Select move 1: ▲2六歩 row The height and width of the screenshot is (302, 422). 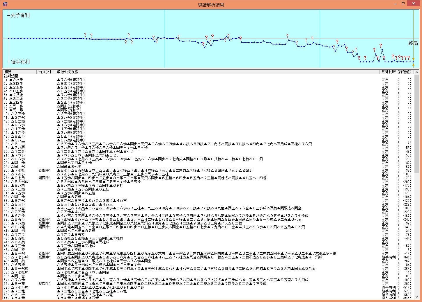tap(15, 80)
